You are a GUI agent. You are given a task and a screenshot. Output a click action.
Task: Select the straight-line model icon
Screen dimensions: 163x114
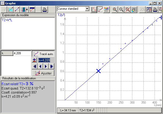coord(17,10)
